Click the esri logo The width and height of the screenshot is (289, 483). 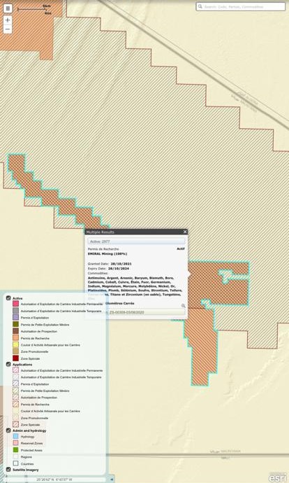coord(276,477)
